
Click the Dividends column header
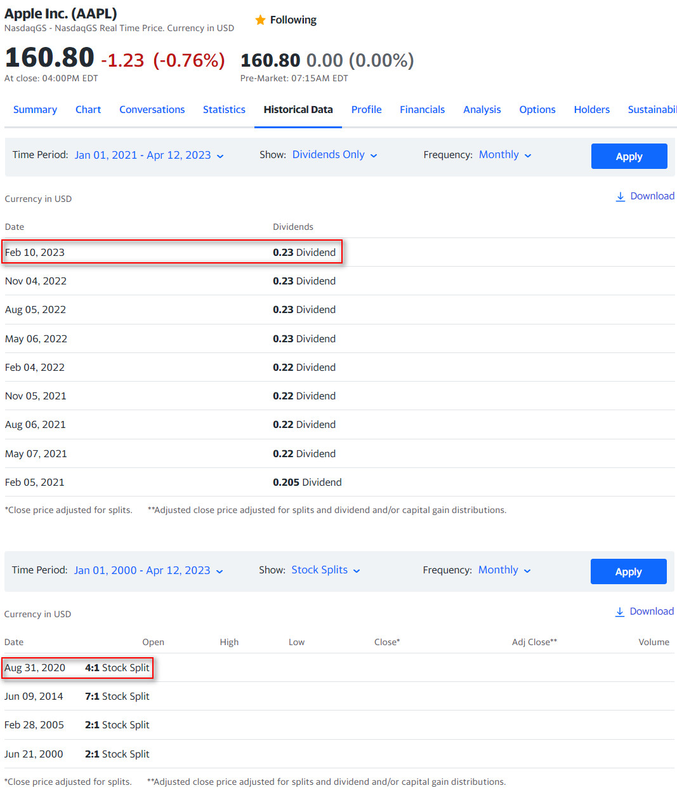tap(293, 227)
